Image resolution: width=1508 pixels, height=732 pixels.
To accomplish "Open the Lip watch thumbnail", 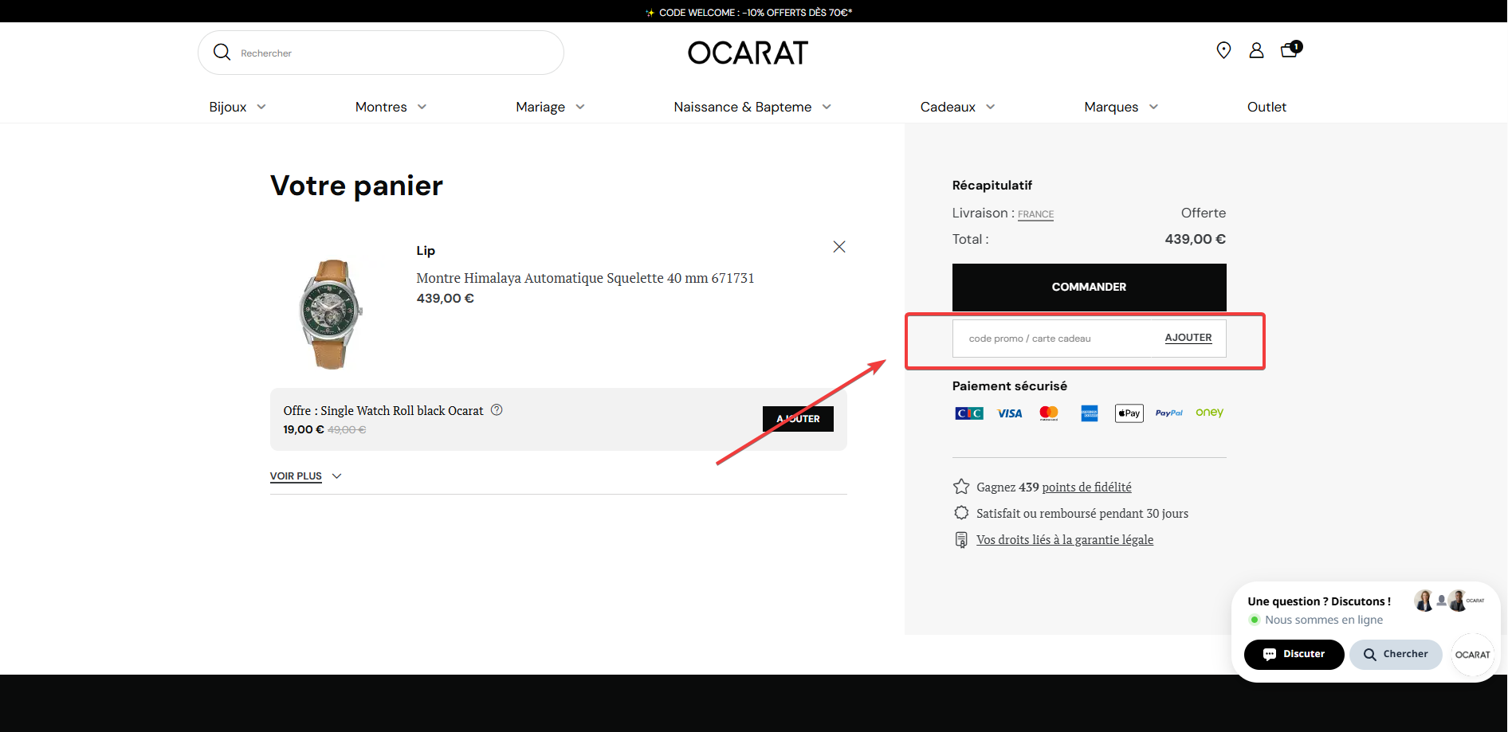I will pyautogui.click(x=330, y=314).
